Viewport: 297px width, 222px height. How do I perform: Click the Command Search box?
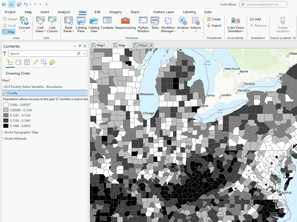pyautogui.click(x=263, y=4)
